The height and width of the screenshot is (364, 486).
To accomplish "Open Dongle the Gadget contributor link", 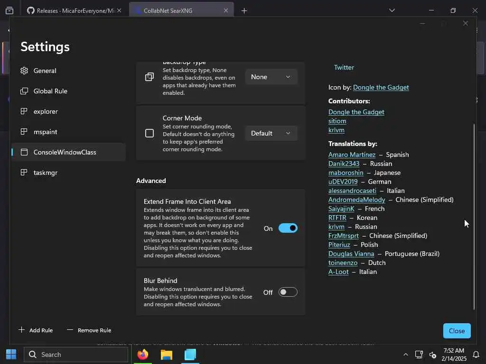I will click(356, 112).
